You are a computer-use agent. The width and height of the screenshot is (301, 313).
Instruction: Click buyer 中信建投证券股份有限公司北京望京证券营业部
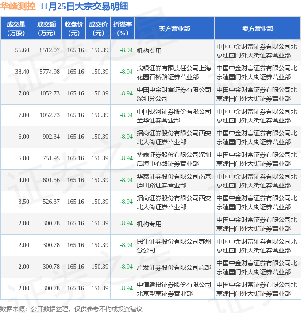(x=174, y=289)
